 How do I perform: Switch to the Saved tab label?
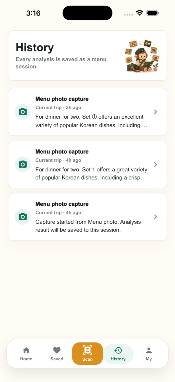point(57,359)
